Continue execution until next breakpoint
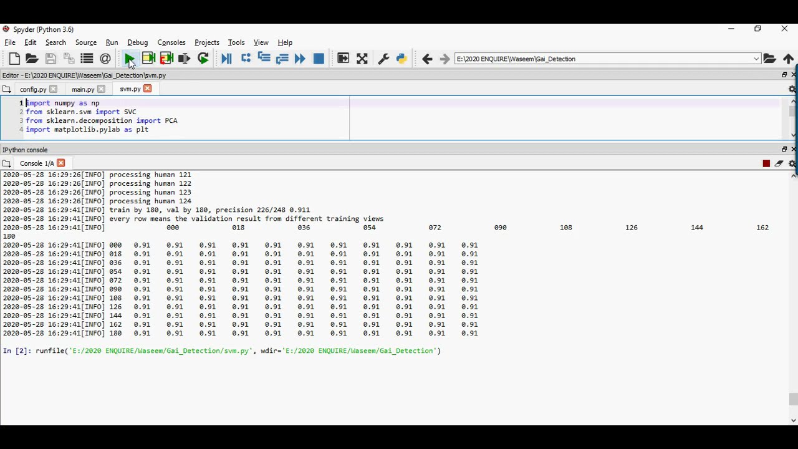The image size is (798, 449). pyautogui.click(x=300, y=59)
